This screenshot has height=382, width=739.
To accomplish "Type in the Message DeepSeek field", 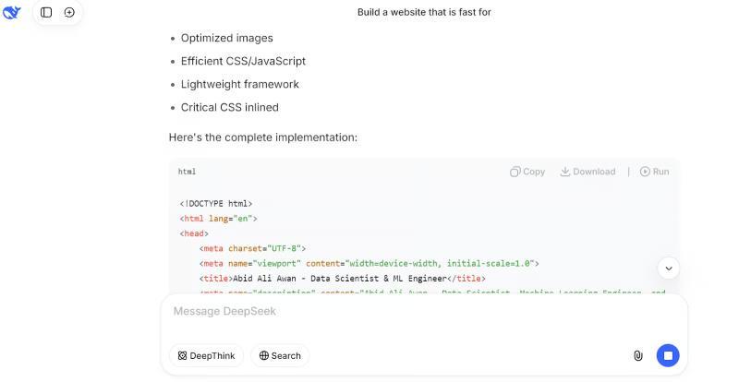I will click(x=406, y=312).
